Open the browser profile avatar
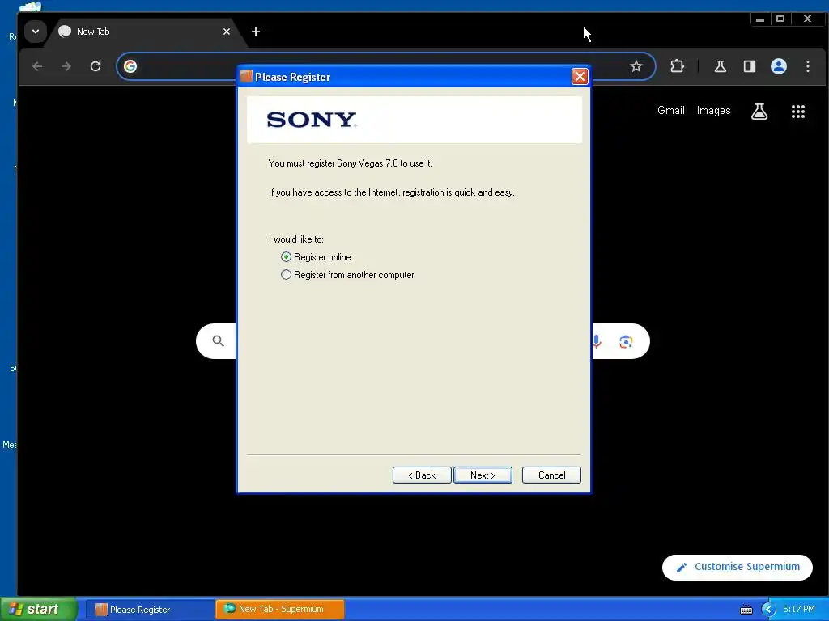The height and width of the screenshot is (621, 829). (x=778, y=66)
